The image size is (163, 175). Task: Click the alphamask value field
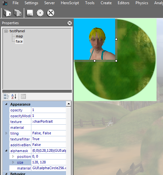[49, 151]
